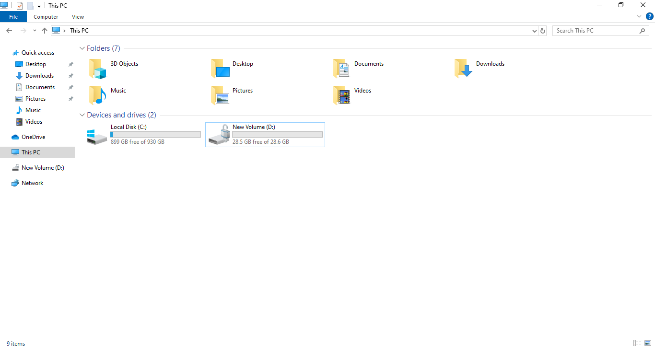Click the Properties quick access toolbar icon
This screenshot has height=349, width=655.
[20, 6]
